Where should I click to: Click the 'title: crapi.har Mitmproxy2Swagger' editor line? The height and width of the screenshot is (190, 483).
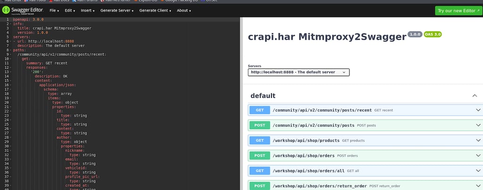[54, 28]
